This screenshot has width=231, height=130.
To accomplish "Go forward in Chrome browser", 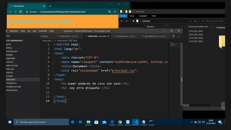I will pyautogui.click(x=15, y=12).
